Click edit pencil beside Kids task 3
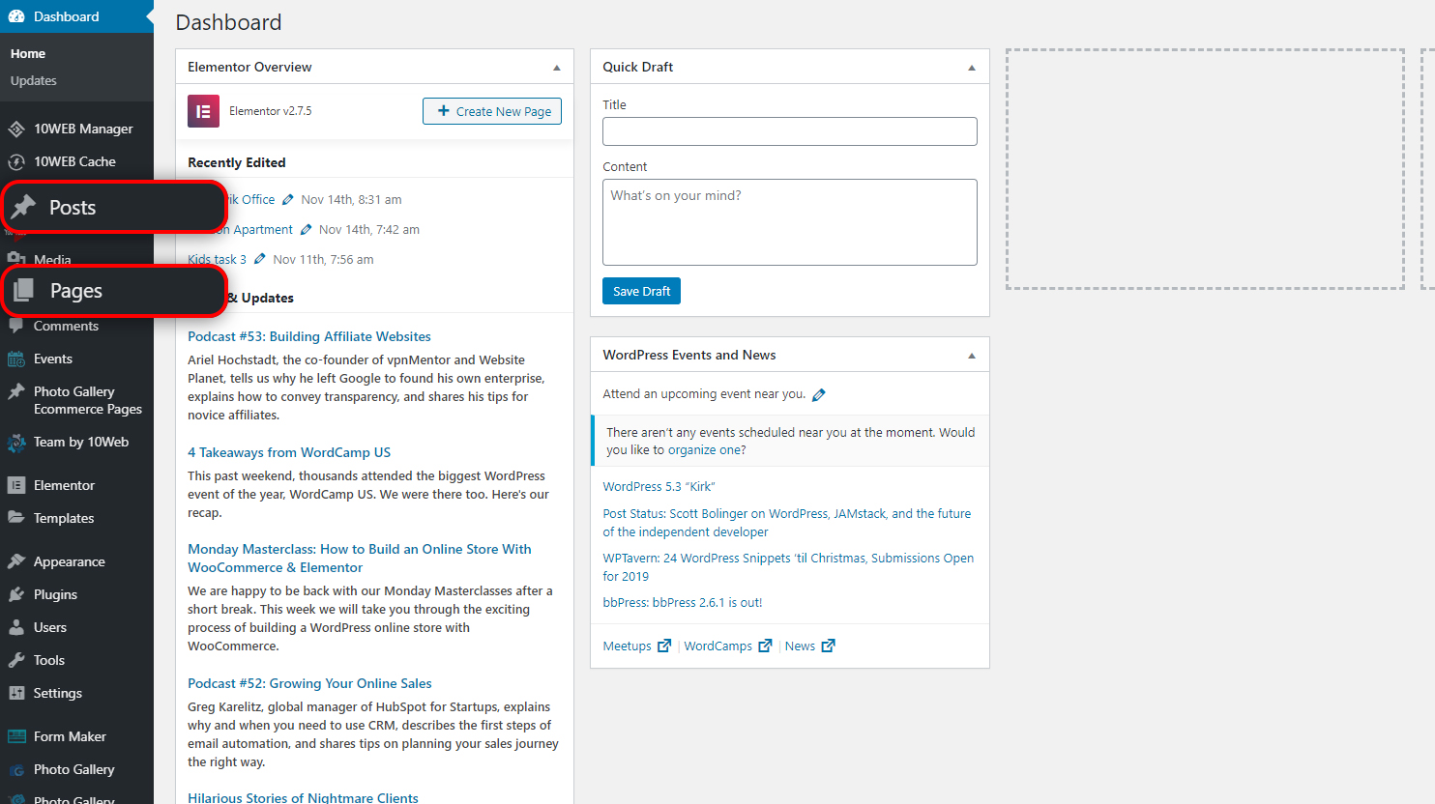The height and width of the screenshot is (804, 1435). 259,259
